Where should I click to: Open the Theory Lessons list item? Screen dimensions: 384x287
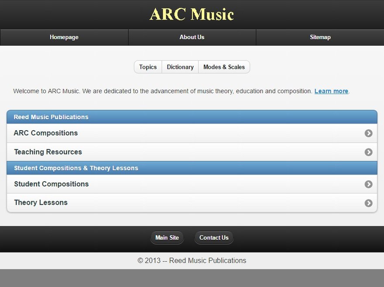(x=192, y=203)
